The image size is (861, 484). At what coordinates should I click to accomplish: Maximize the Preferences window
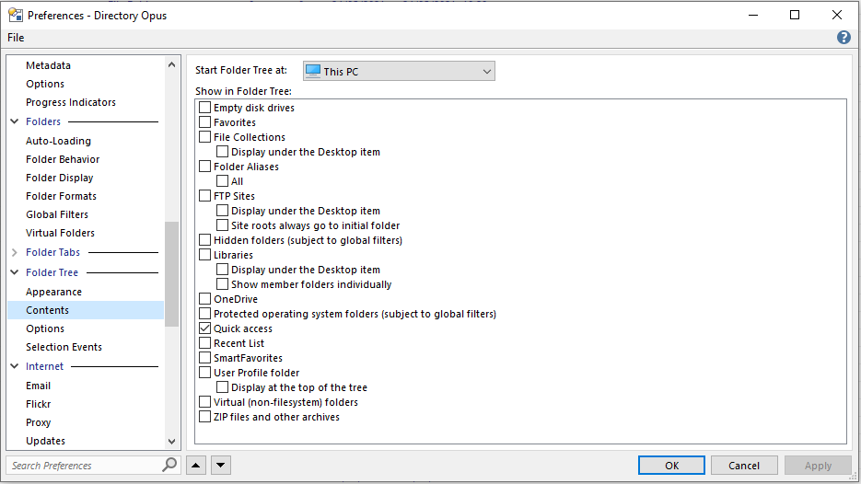pos(795,15)
